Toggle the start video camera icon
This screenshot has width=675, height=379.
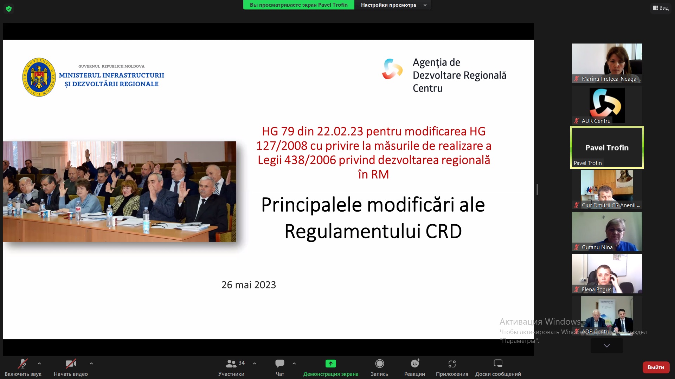pyautogui.click(x=71, y=364)
